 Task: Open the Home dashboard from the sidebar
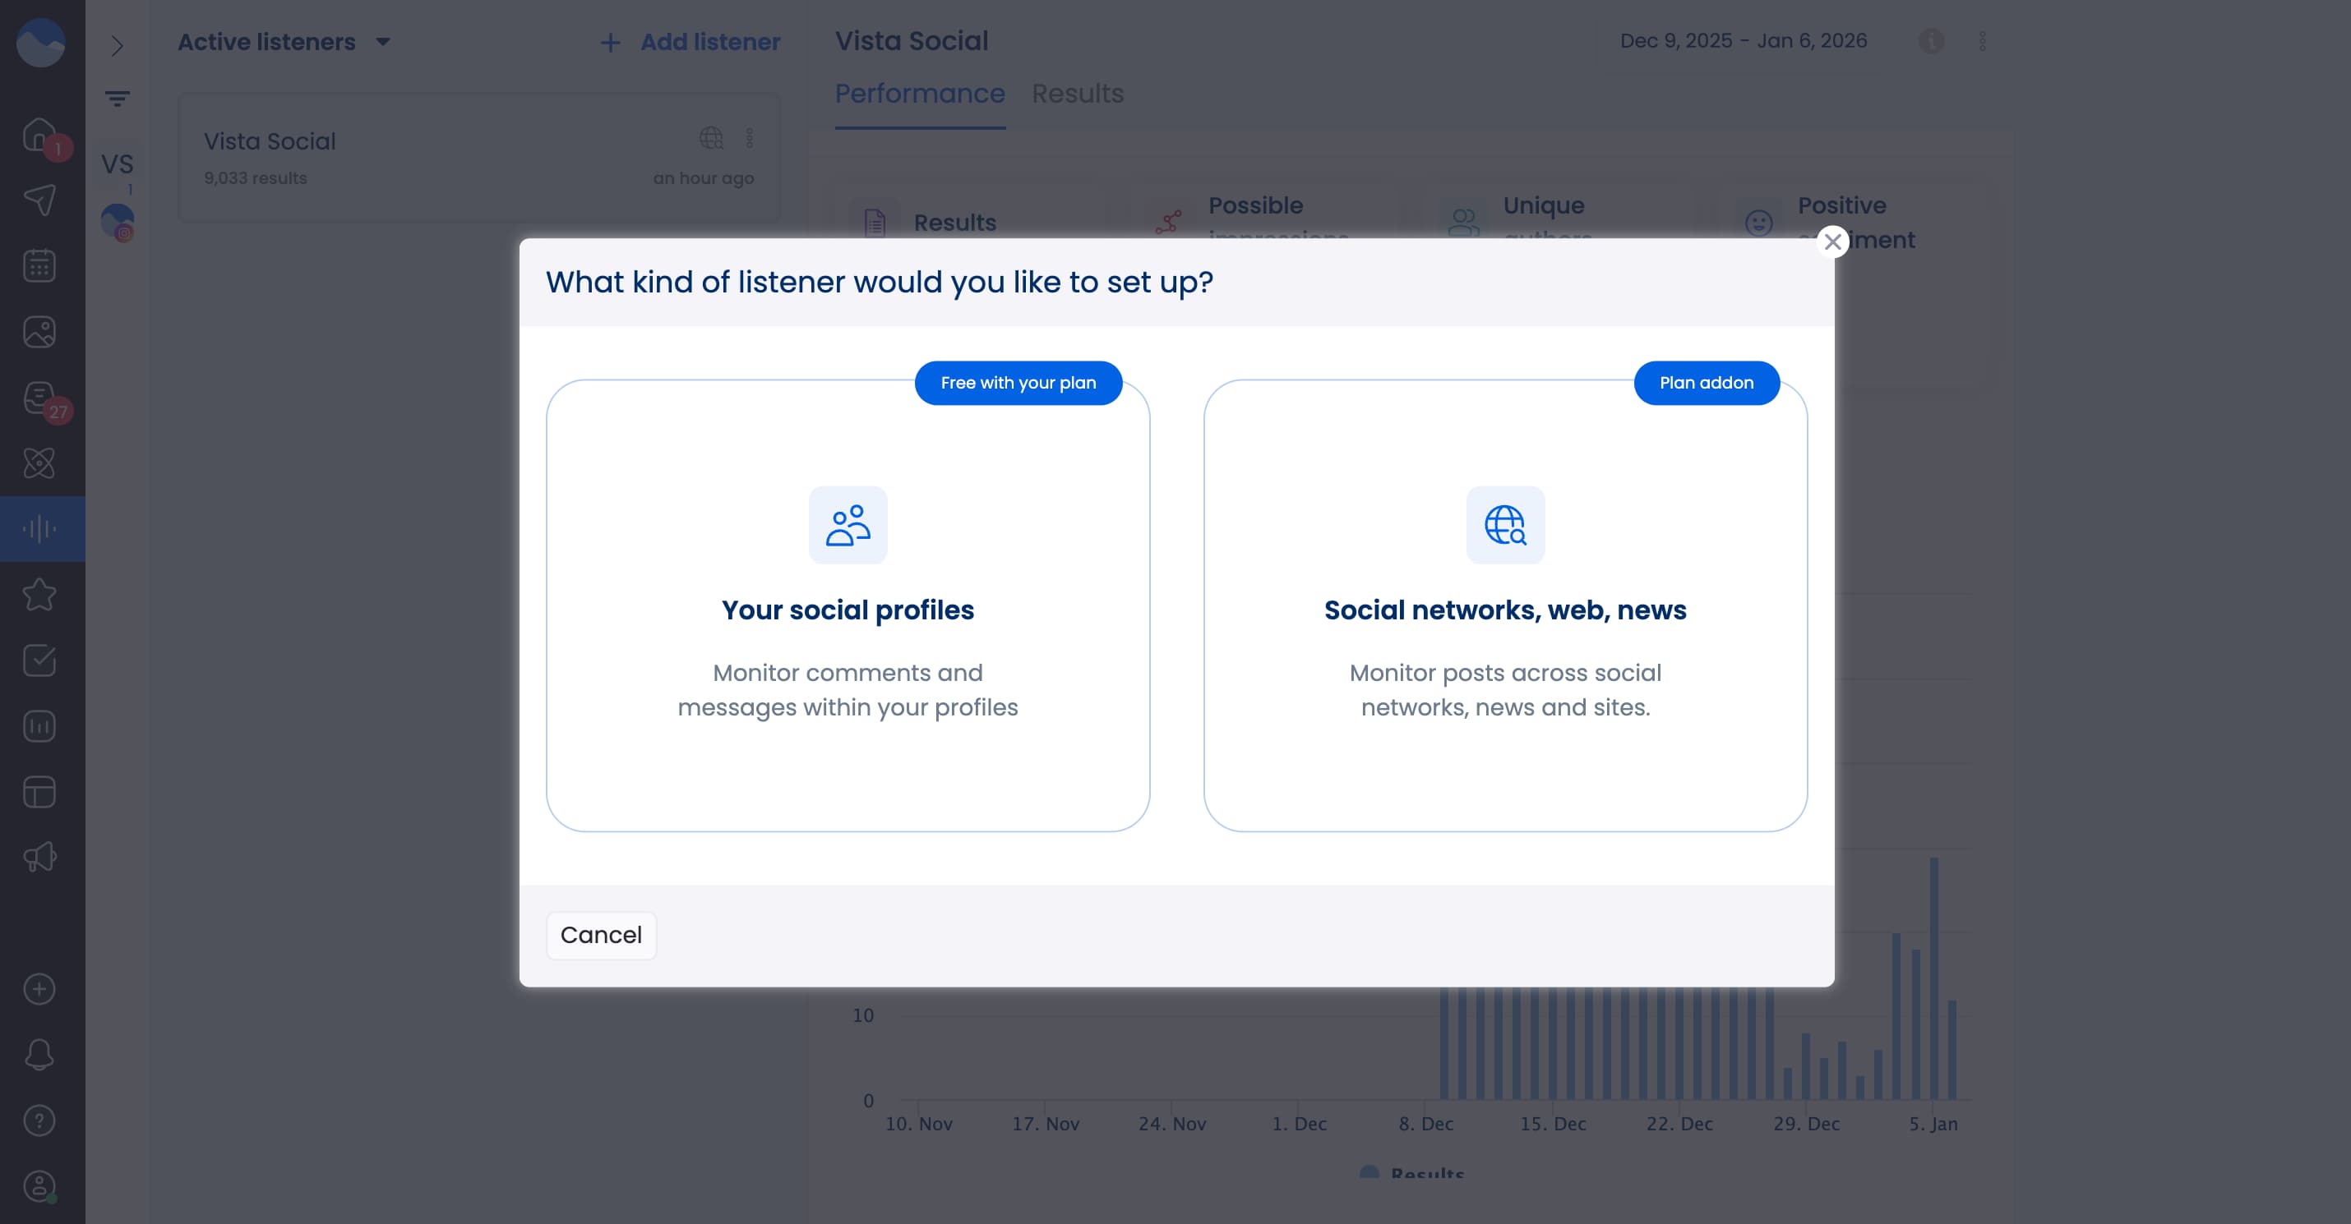pos(39,134)
